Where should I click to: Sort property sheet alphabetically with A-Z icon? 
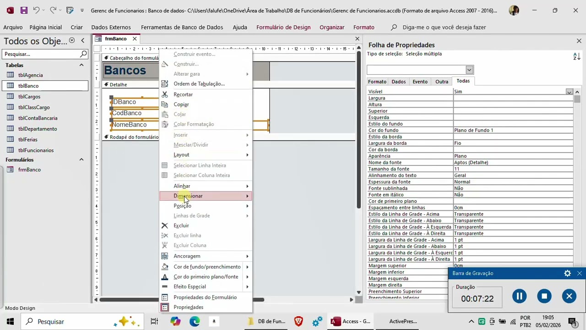577,56
